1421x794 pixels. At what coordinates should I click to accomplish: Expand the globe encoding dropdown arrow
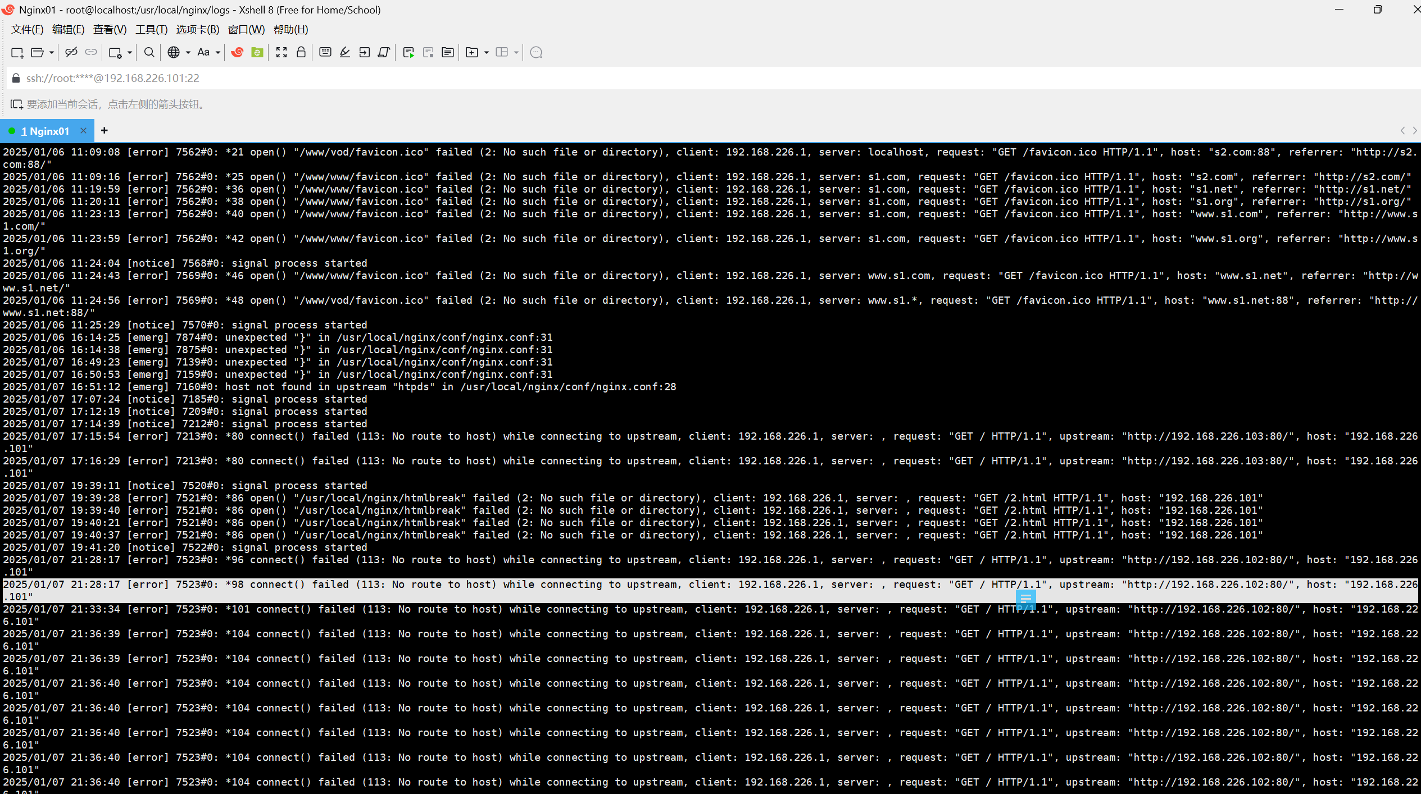(188, 52)
